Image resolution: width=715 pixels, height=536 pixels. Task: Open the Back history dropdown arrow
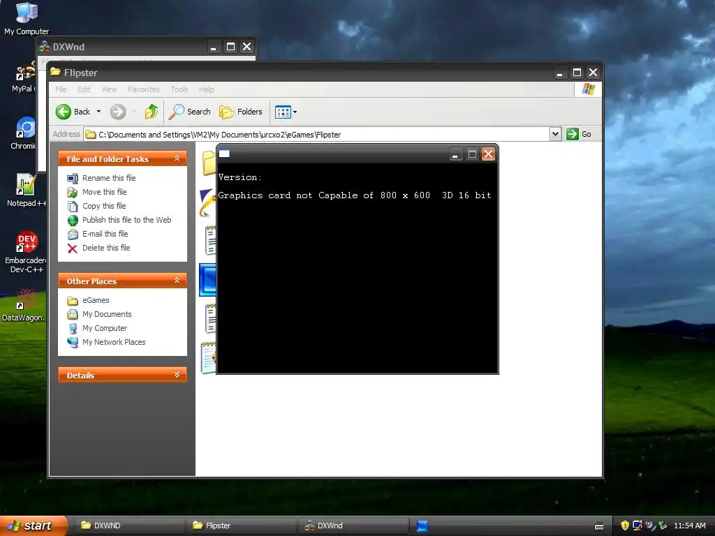tap(98, 112)
